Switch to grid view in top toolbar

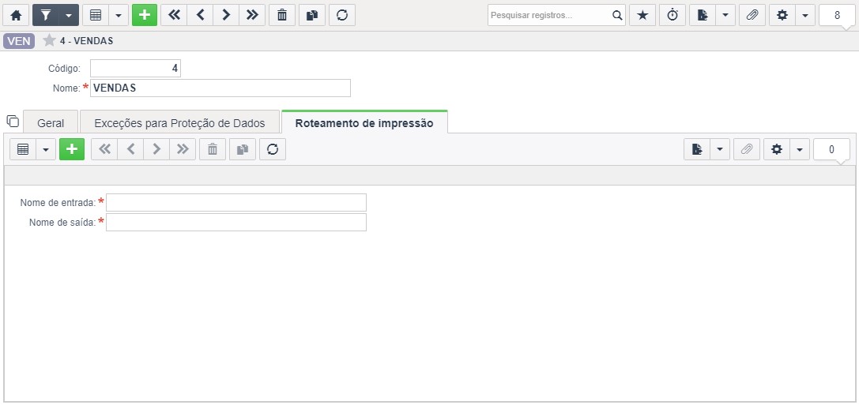[96, 15]
